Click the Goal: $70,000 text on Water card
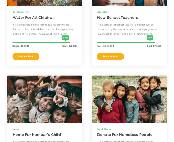174x142 pixels. [x=70, y=46]
